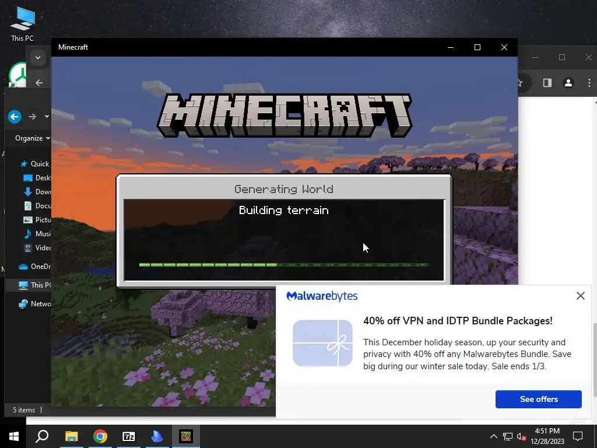
Task: Open the Organize dropdown menu
Action: 33,138
